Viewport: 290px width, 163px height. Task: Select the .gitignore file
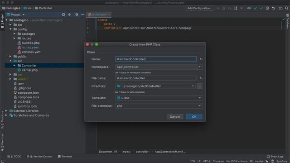(22, 88)
